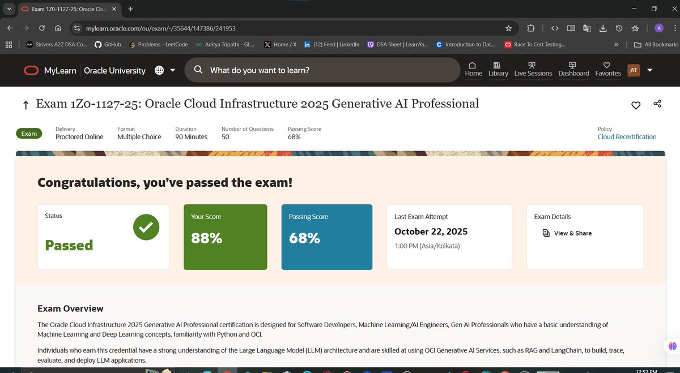
Task: Click the AT user profile badge
Action: (x=634, y=70)
